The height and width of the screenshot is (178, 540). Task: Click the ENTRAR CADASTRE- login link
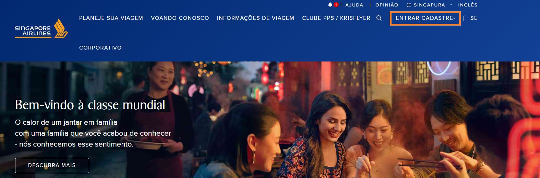425,18
